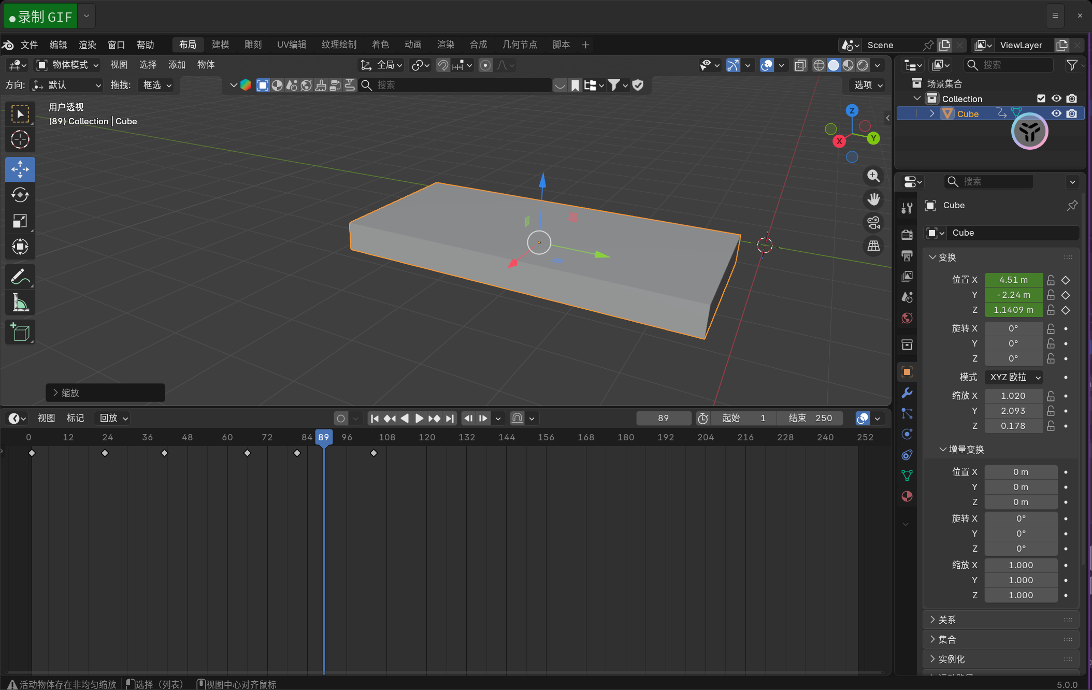Image resolution: width=1092 pixels, height=690 pixels.
Task: Click the Scale Z value field
Action: pyautogui.click(x=1013, y=426)
